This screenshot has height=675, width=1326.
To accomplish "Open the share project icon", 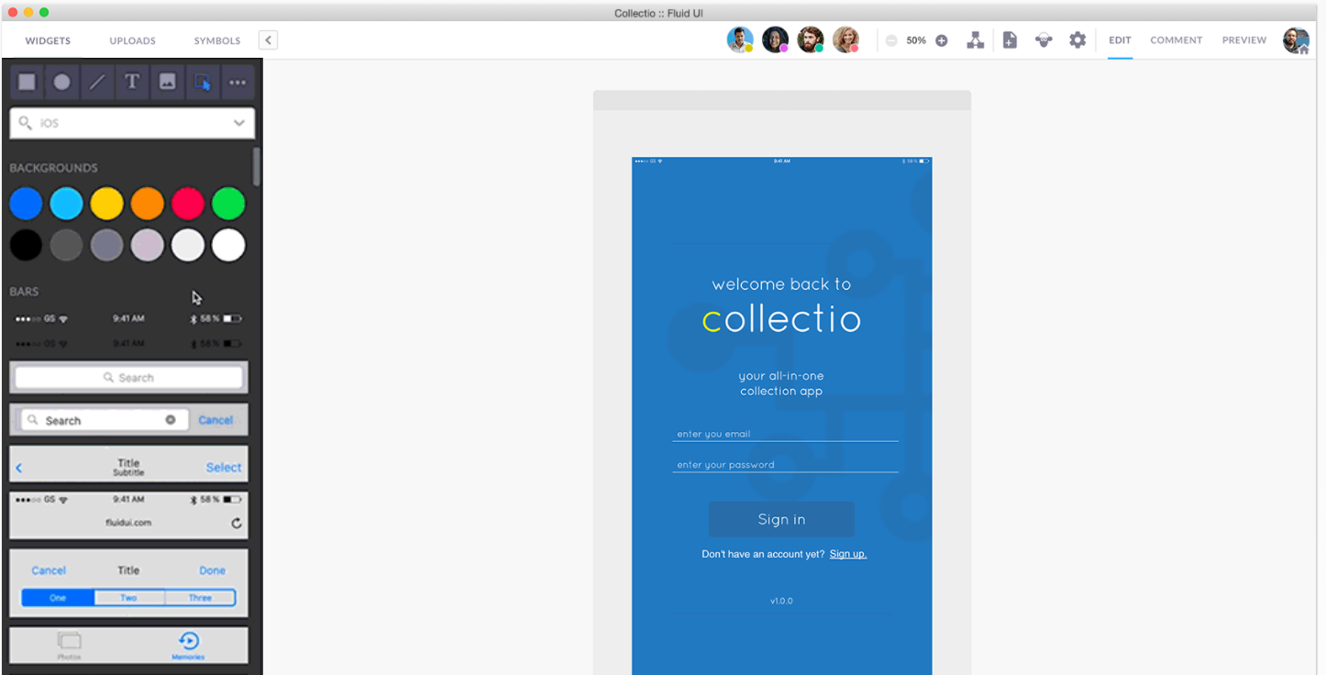I will click(x=1044, y=40).
